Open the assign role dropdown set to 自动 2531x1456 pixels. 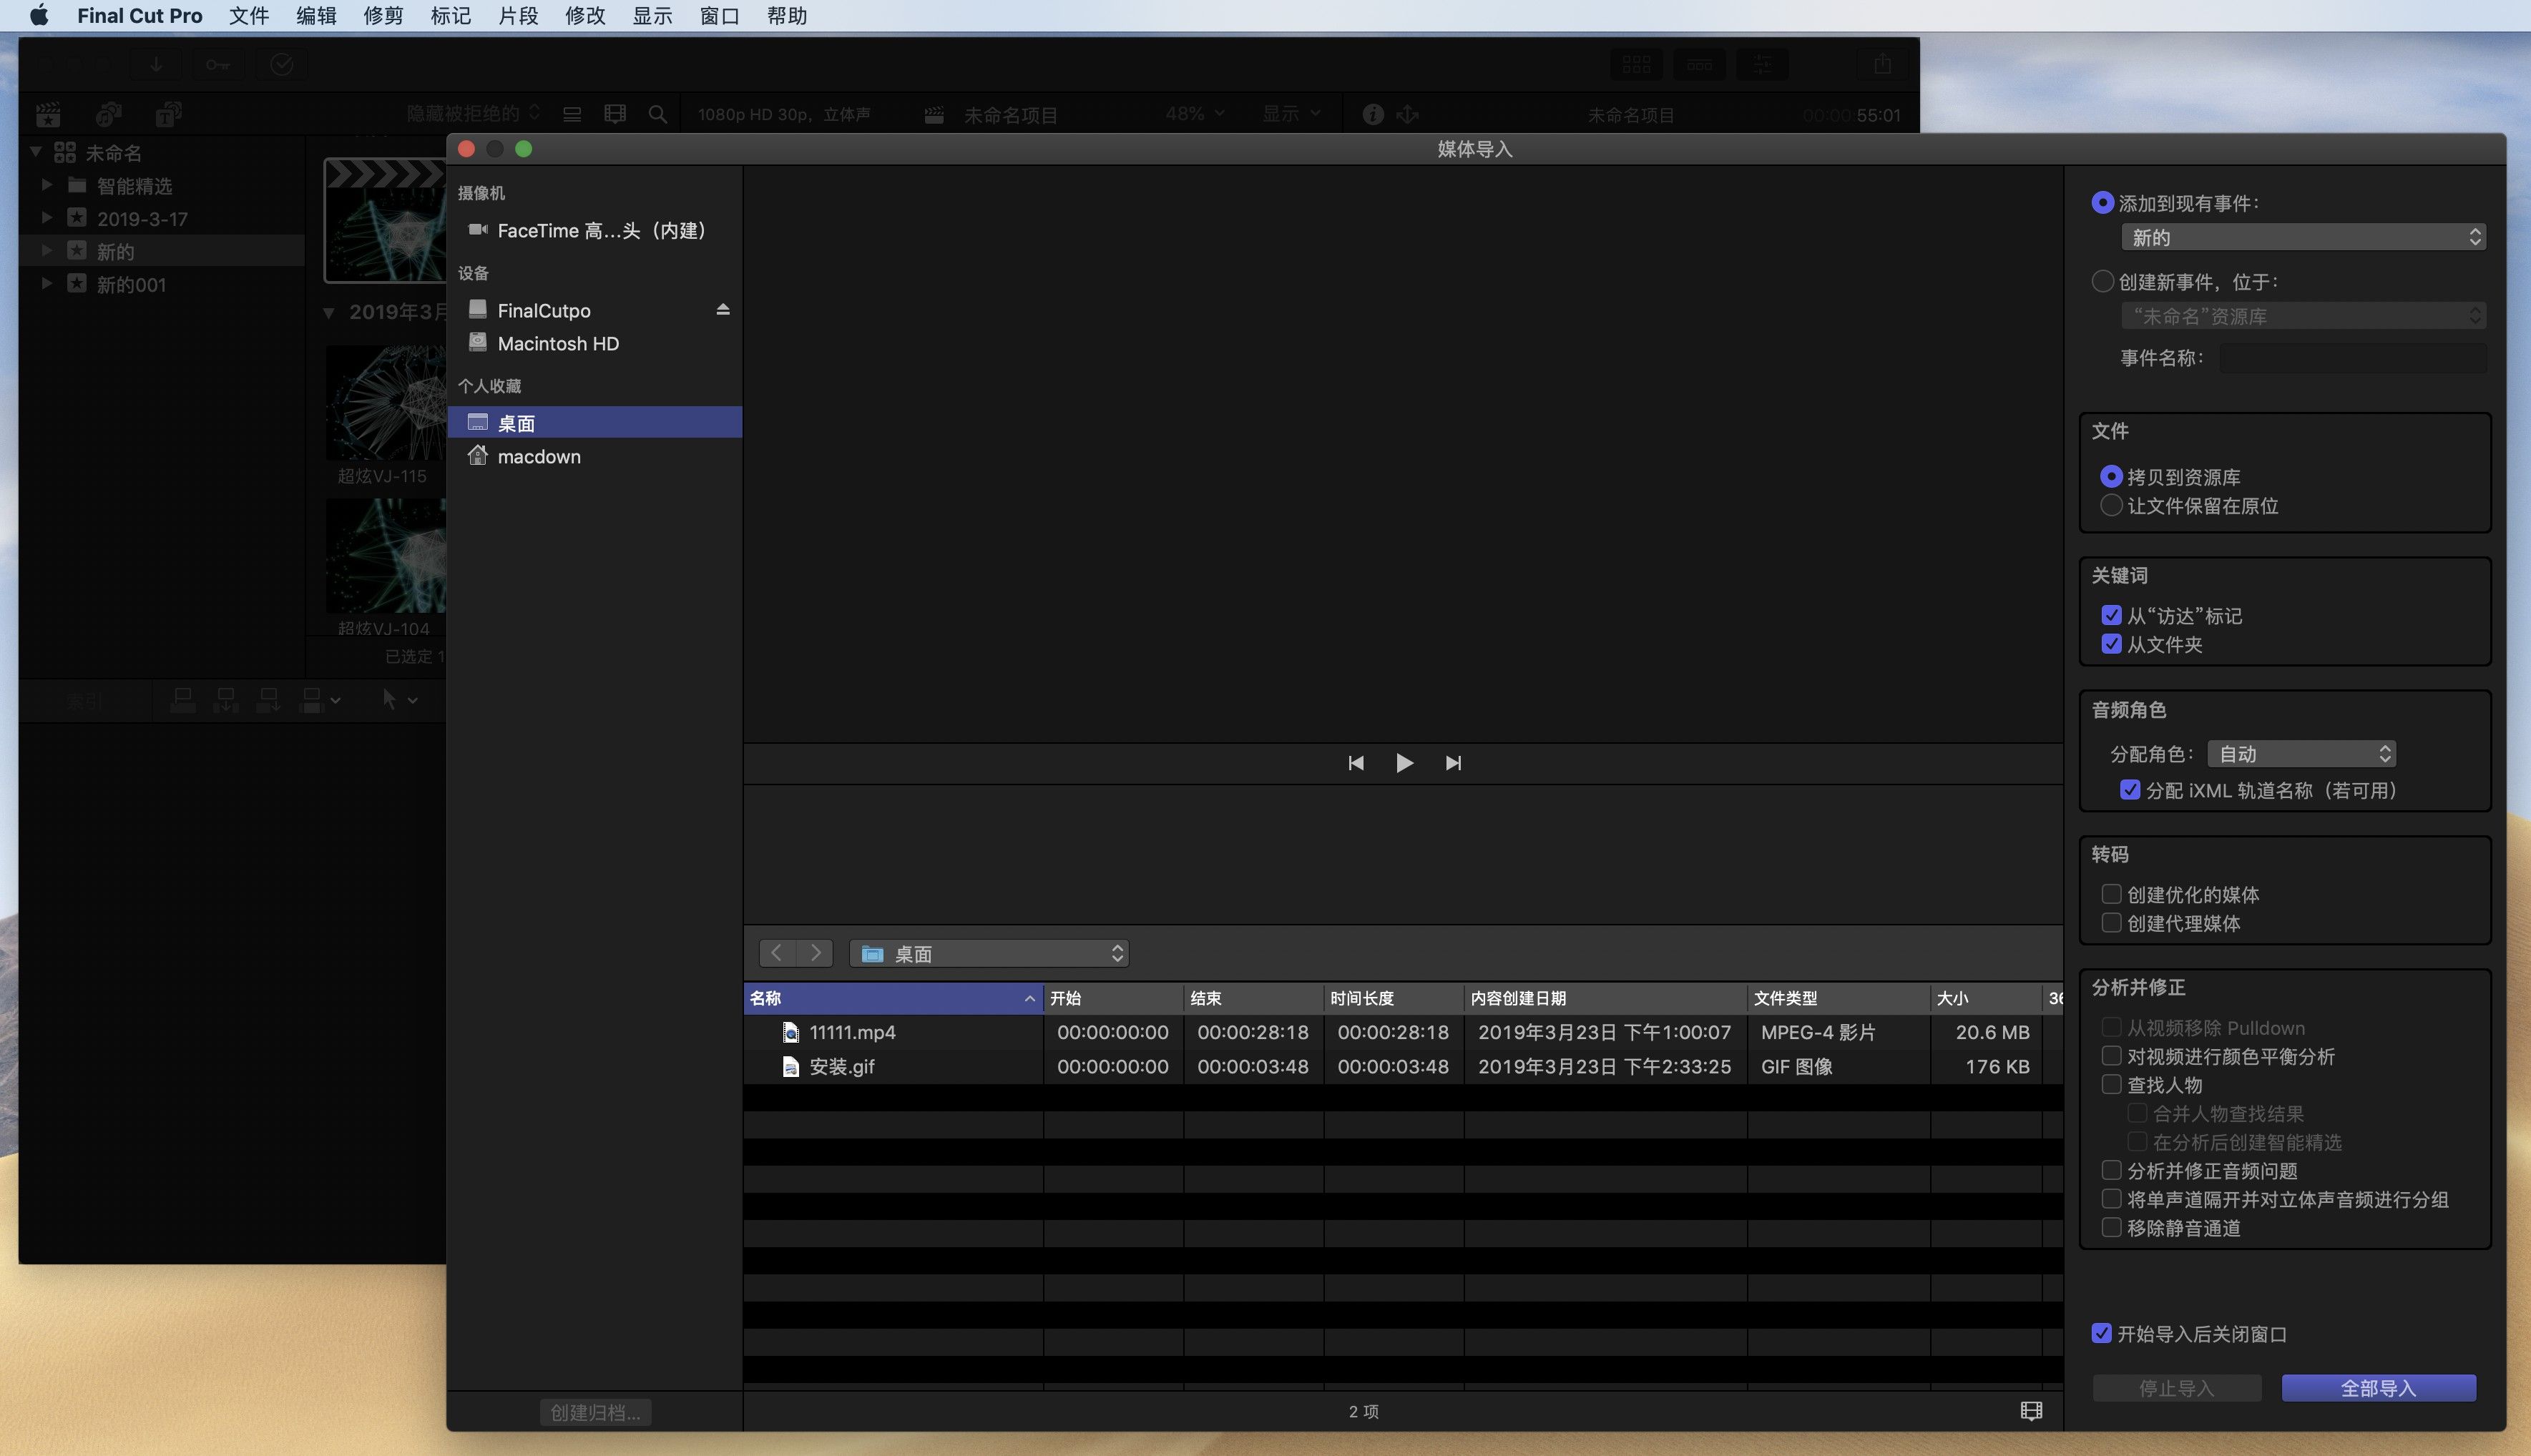click(2301, 754)
